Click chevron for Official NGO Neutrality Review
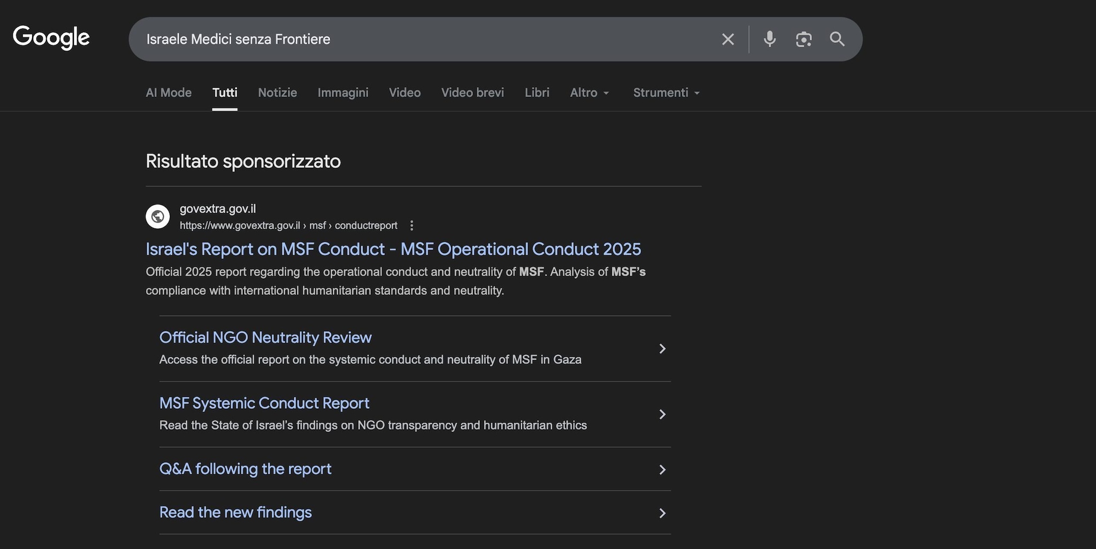Screen dimensions: 1096x549 662,349
